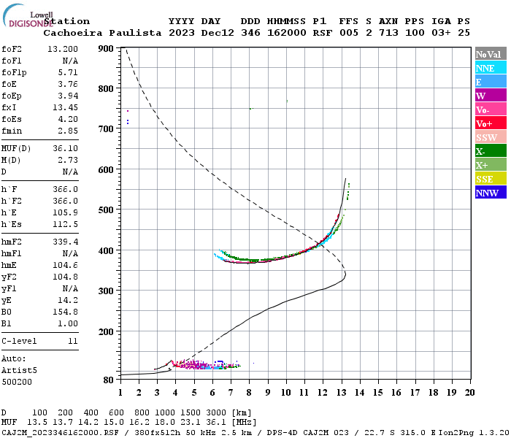Screen dimensions: 511x438
Task: Click the Ion2Png 1.3.20 footer text
Action: [474, 433]
